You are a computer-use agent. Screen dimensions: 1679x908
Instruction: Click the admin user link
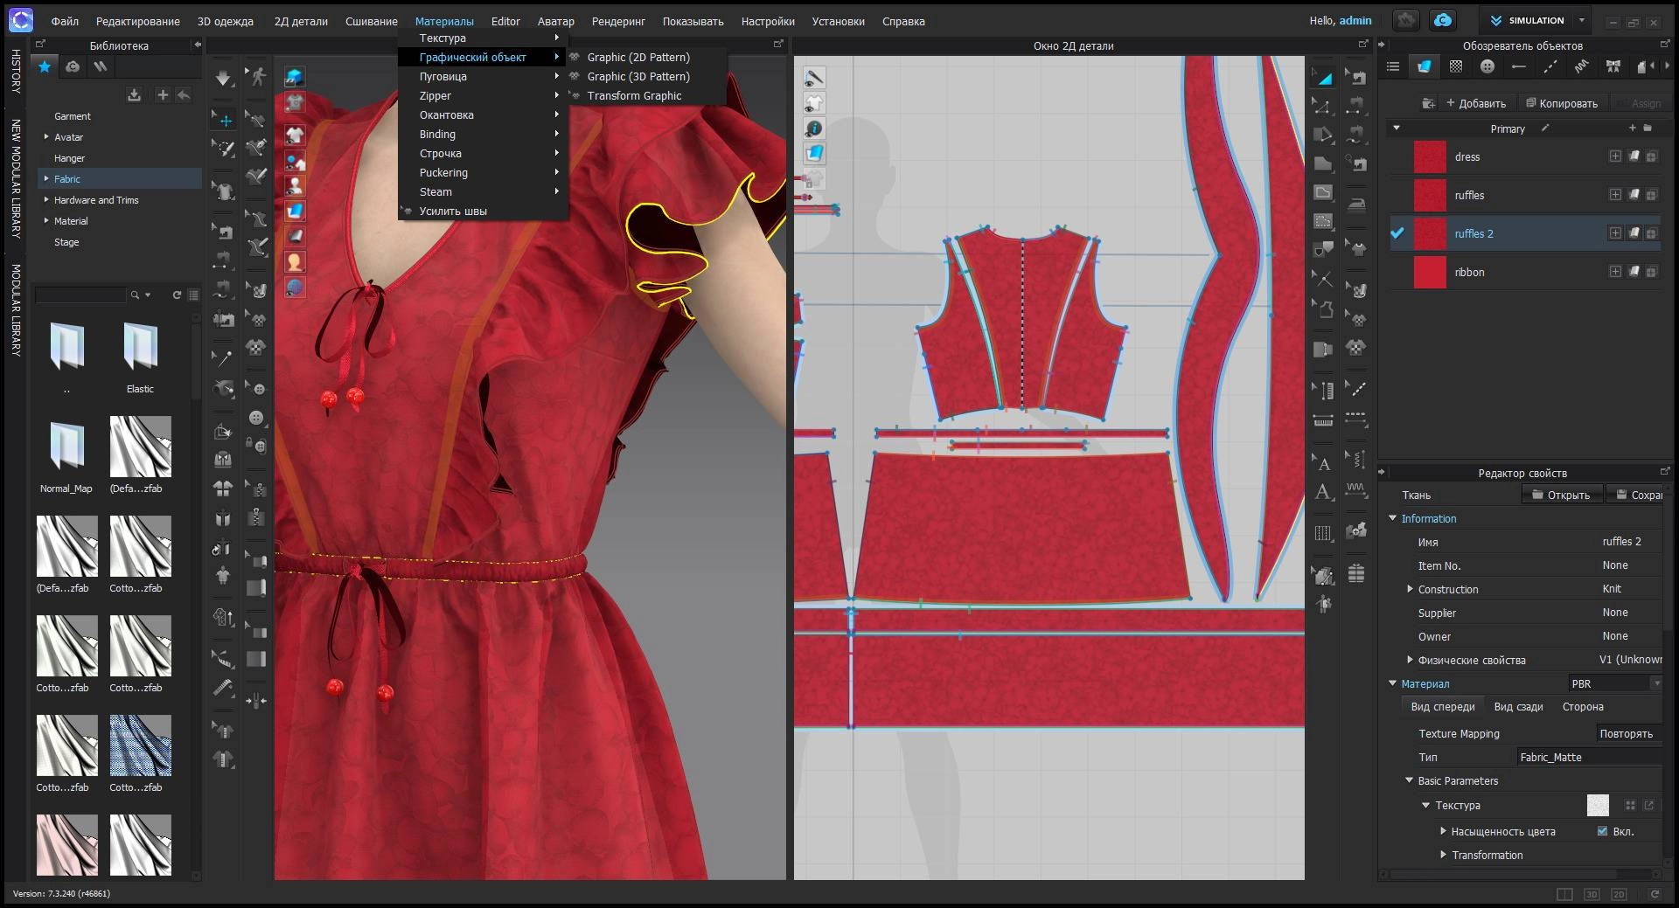pos(1355,20)
